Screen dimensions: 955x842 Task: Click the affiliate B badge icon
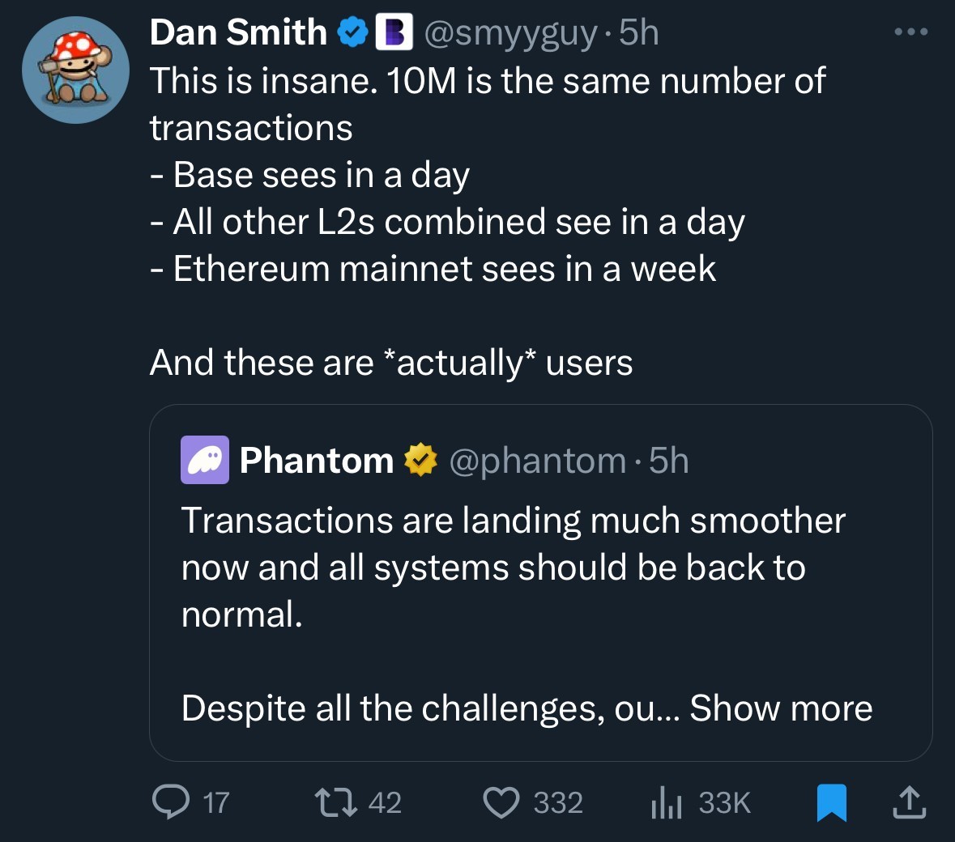394,32
